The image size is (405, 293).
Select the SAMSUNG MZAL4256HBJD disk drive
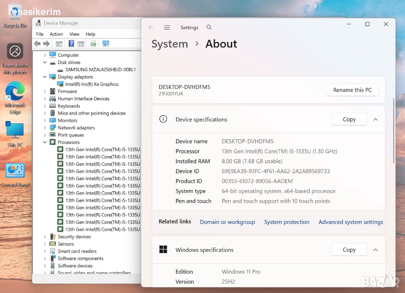click(x=100, y=70)
